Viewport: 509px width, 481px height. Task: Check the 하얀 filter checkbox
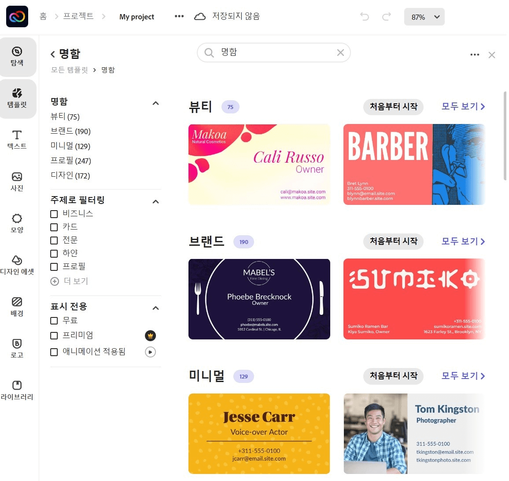(x=54, y=253)
